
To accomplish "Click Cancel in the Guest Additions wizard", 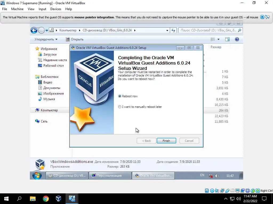I will [x=189, y=141].
